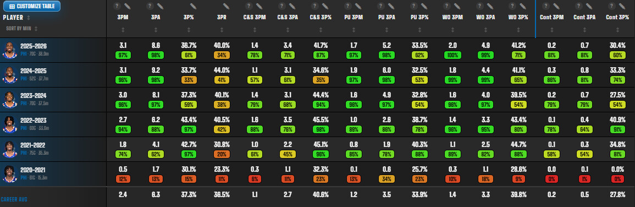Open the 2022-2023 season row
Viewport: 635px width, 207px height.
pyautogui.click(x=318, y=124)
